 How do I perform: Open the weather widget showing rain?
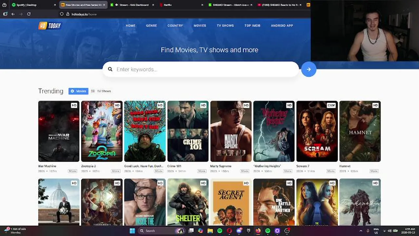tap(15, 230)
